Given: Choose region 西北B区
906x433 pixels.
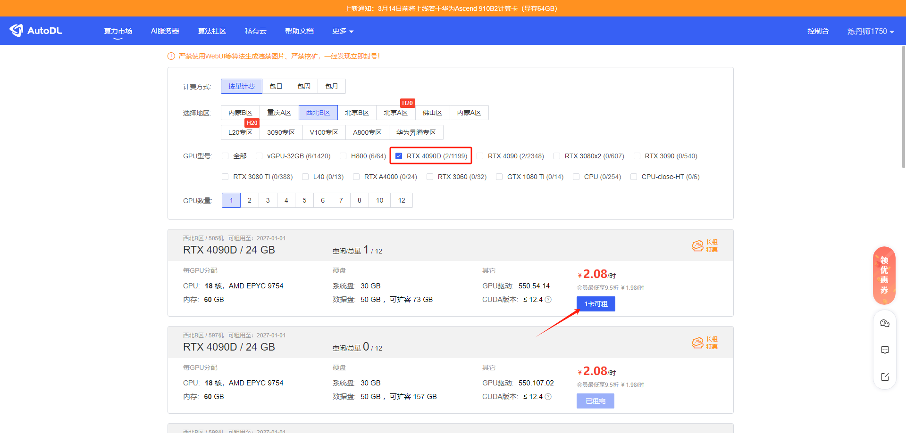Looking at the screenshot, I should (x=318, y=113).
